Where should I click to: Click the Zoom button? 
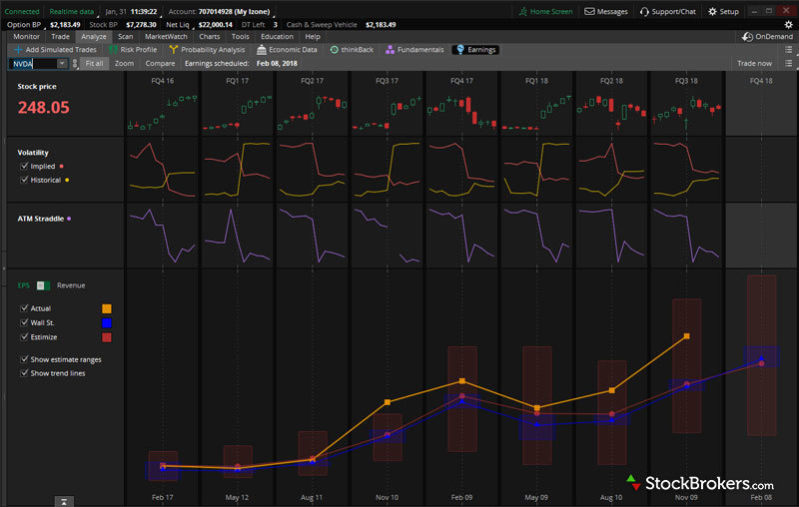pyautogui.click(x=124, y=64)
